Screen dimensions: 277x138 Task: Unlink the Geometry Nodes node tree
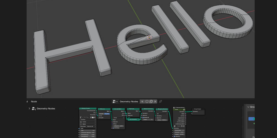point(155,101)
